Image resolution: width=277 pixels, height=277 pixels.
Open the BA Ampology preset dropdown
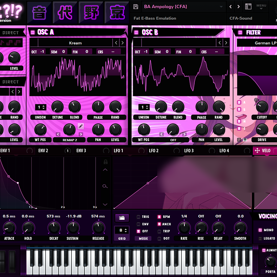tap(184, 7)
